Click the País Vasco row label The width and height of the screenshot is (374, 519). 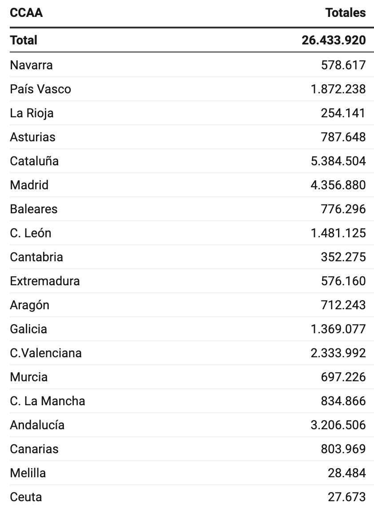[40, 89]
